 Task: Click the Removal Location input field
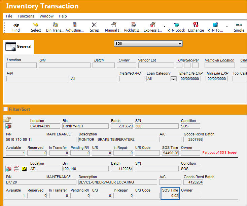click(220, 65)
